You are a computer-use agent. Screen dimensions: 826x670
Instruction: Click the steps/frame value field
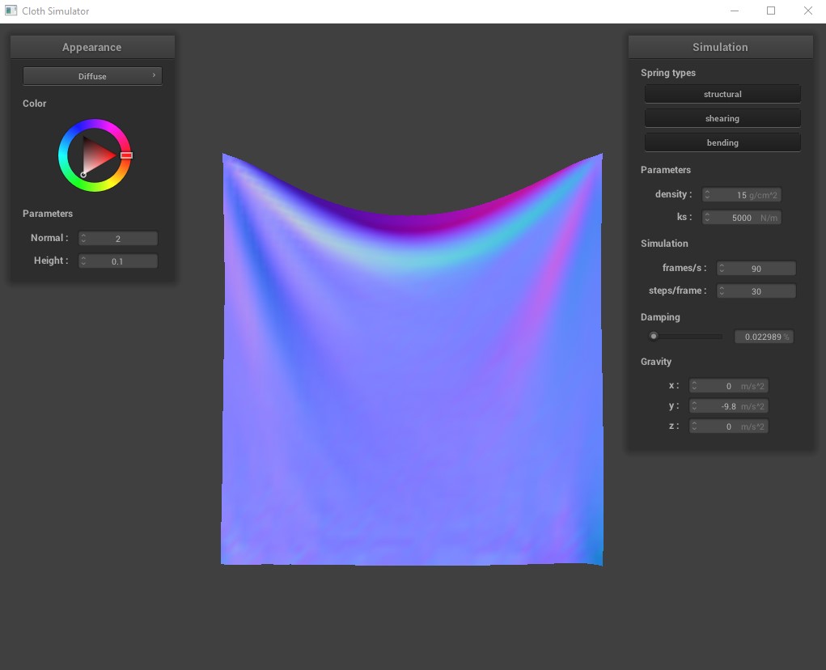[x=756, y=290]
